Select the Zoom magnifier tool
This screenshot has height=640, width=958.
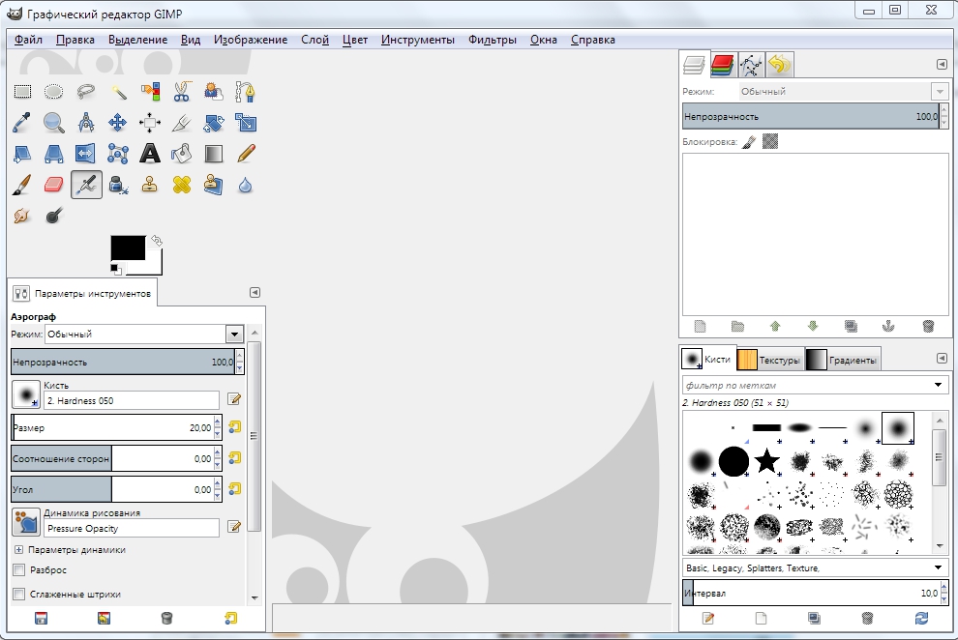[54, 123]
